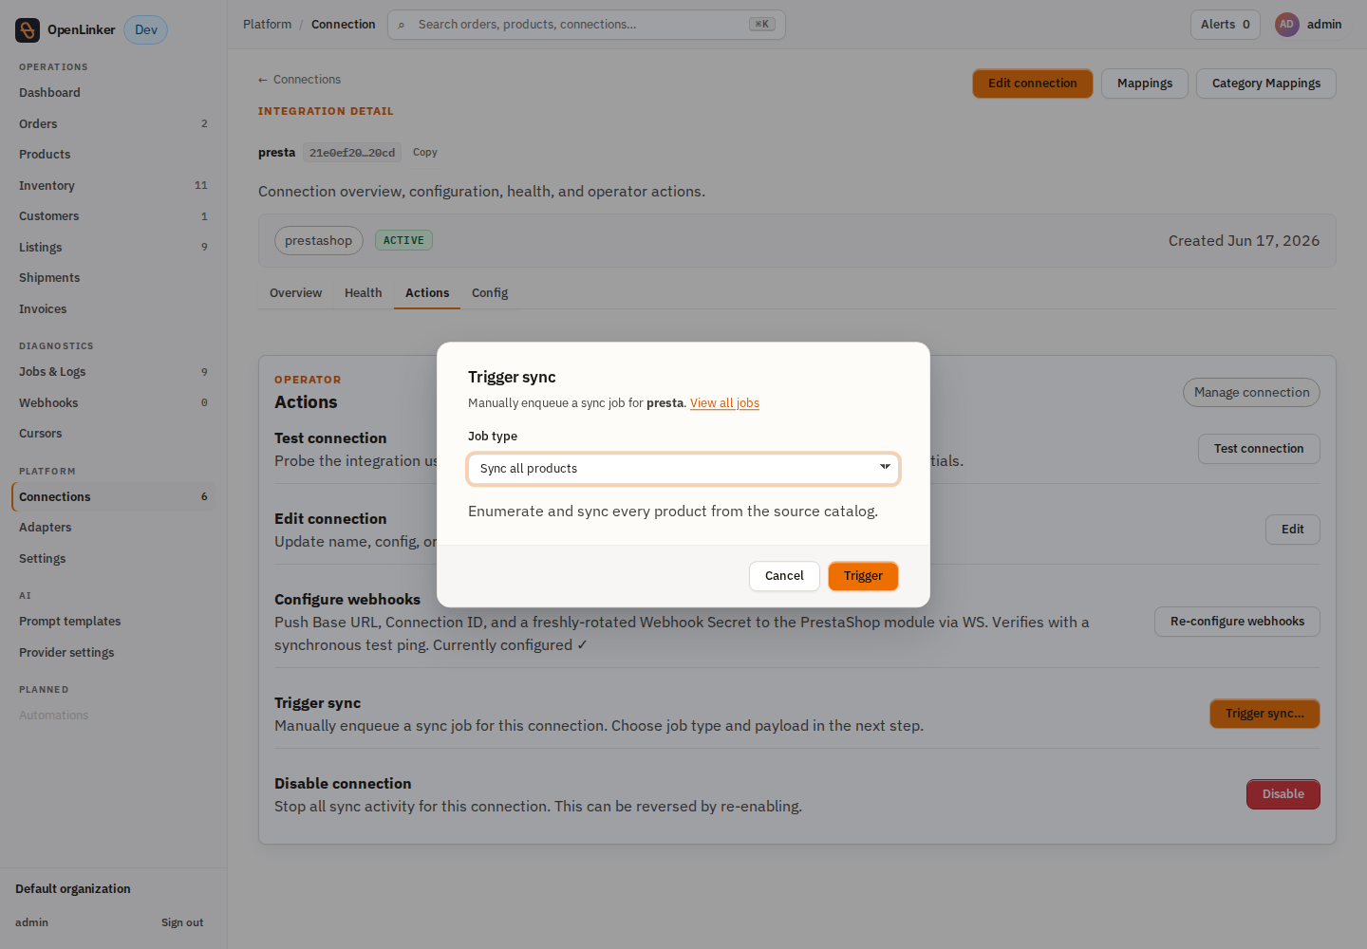Click the Trigger sync… button

click(1264, 714)
